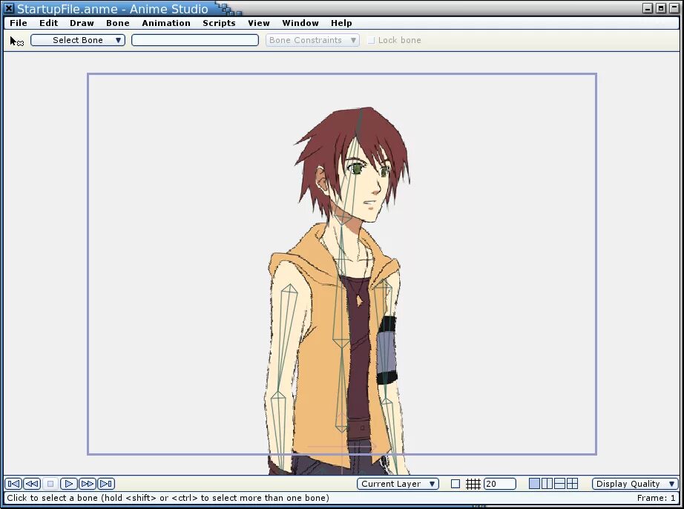This screenshot has height=509, width=684.
Task: Enable the Lock bone checkbox
Action: coord(371,40)
